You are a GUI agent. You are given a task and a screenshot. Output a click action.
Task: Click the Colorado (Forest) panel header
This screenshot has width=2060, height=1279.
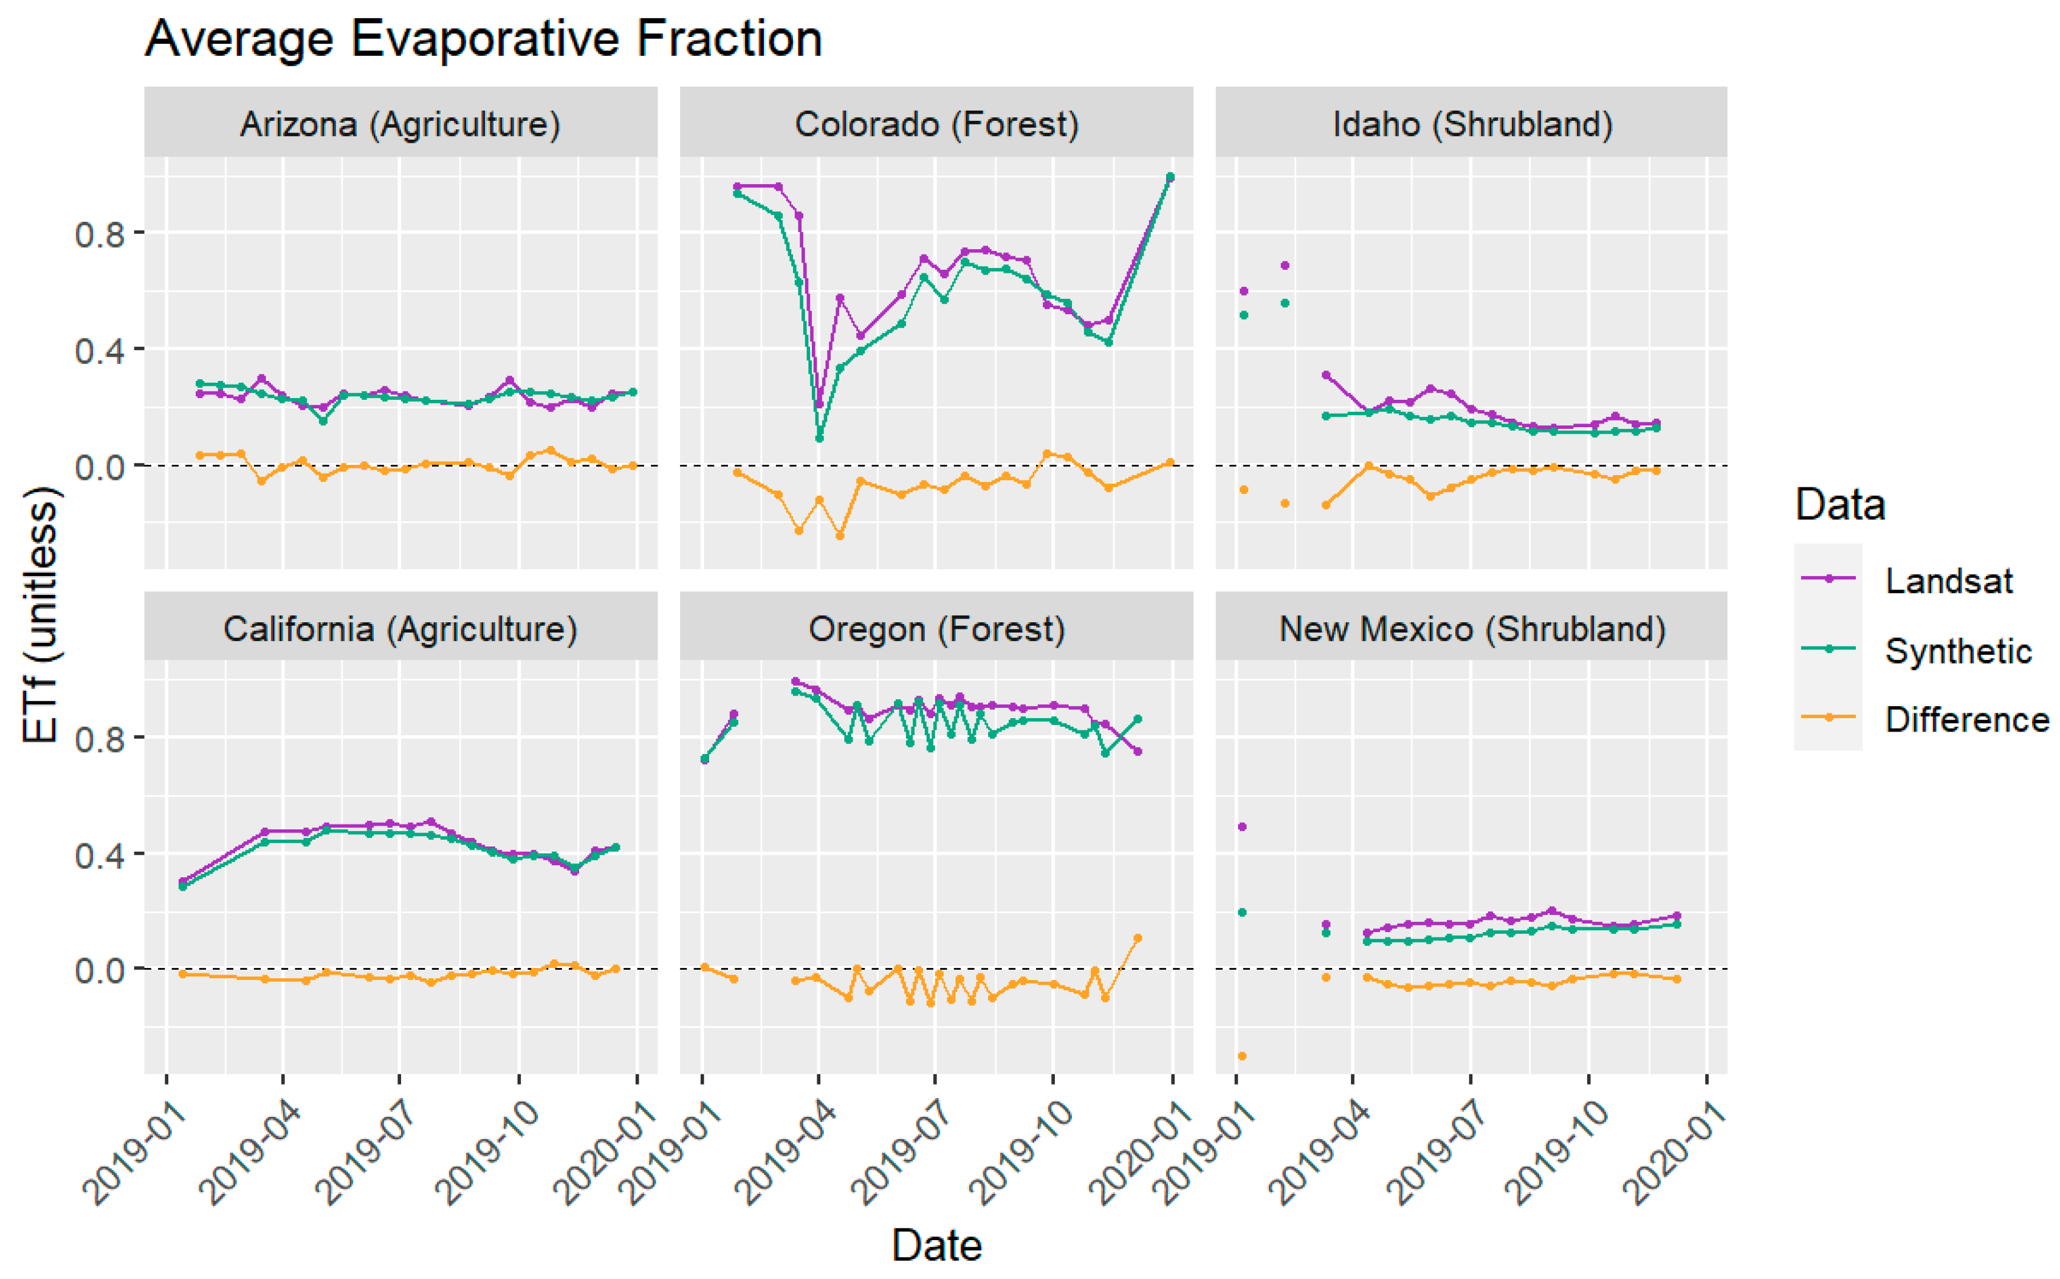(x=936, y=125)
